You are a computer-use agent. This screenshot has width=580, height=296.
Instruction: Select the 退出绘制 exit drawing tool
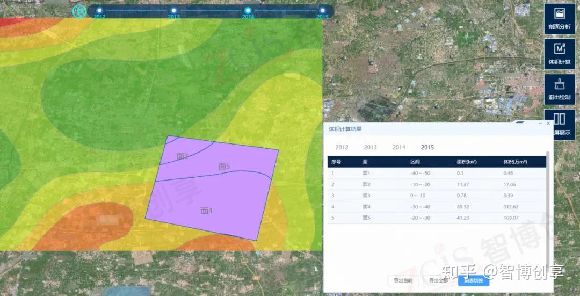pyautogui.click(x=559, y=89)
